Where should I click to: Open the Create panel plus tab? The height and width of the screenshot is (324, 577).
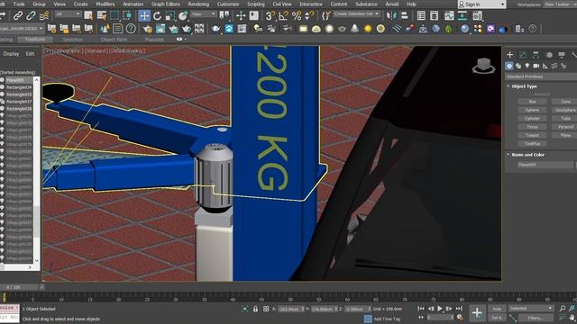[509, 55]
